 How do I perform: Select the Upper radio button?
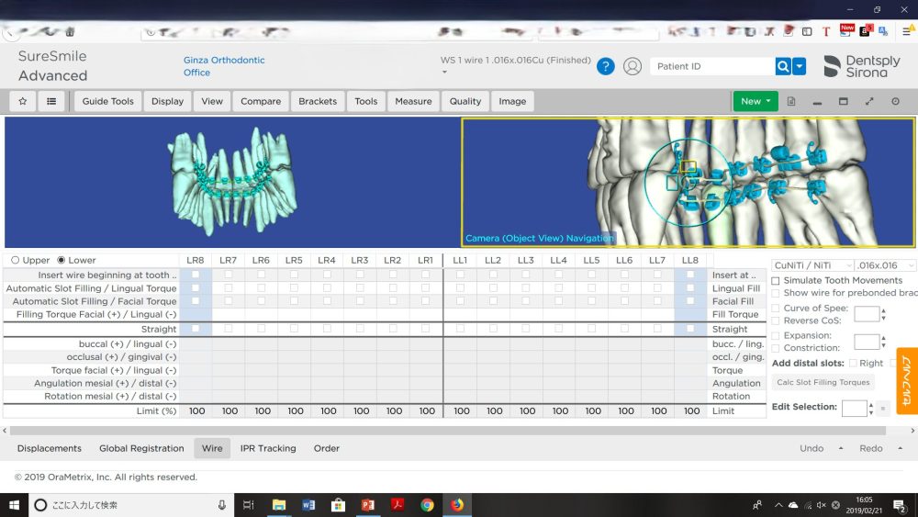15,261
